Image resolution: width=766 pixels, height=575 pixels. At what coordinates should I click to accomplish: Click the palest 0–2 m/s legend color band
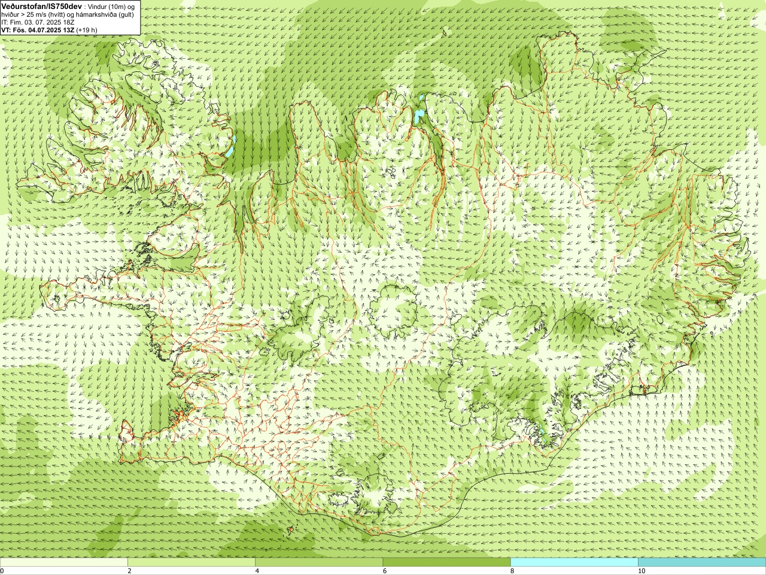click(63, 562)
